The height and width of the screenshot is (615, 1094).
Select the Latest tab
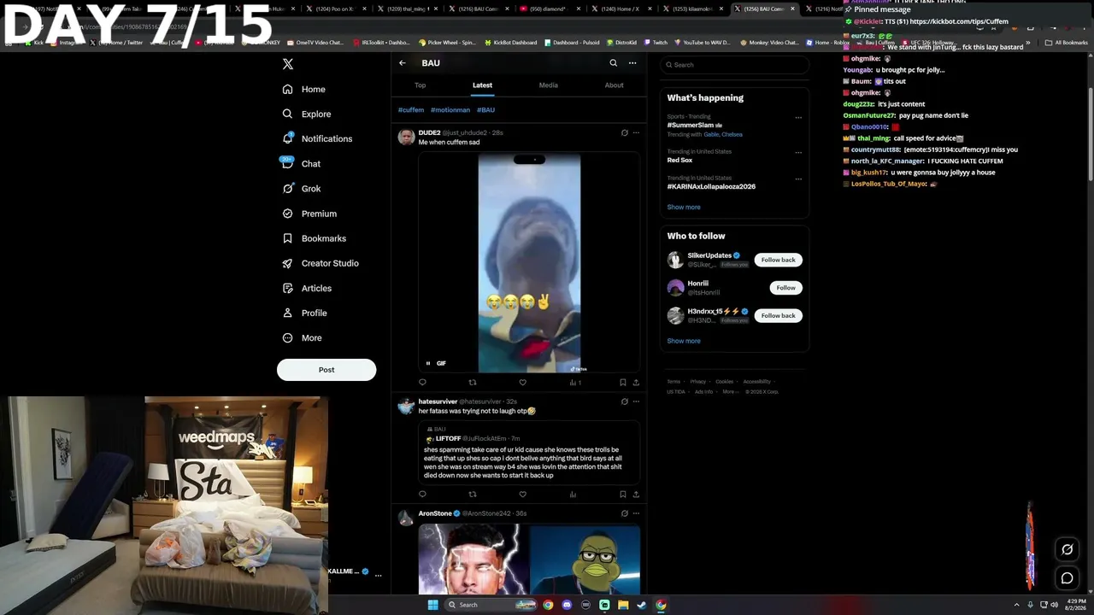click(482, 85)
